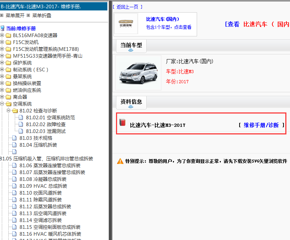Open 81.02.01 空调系统防范 page

click(50, 117)
